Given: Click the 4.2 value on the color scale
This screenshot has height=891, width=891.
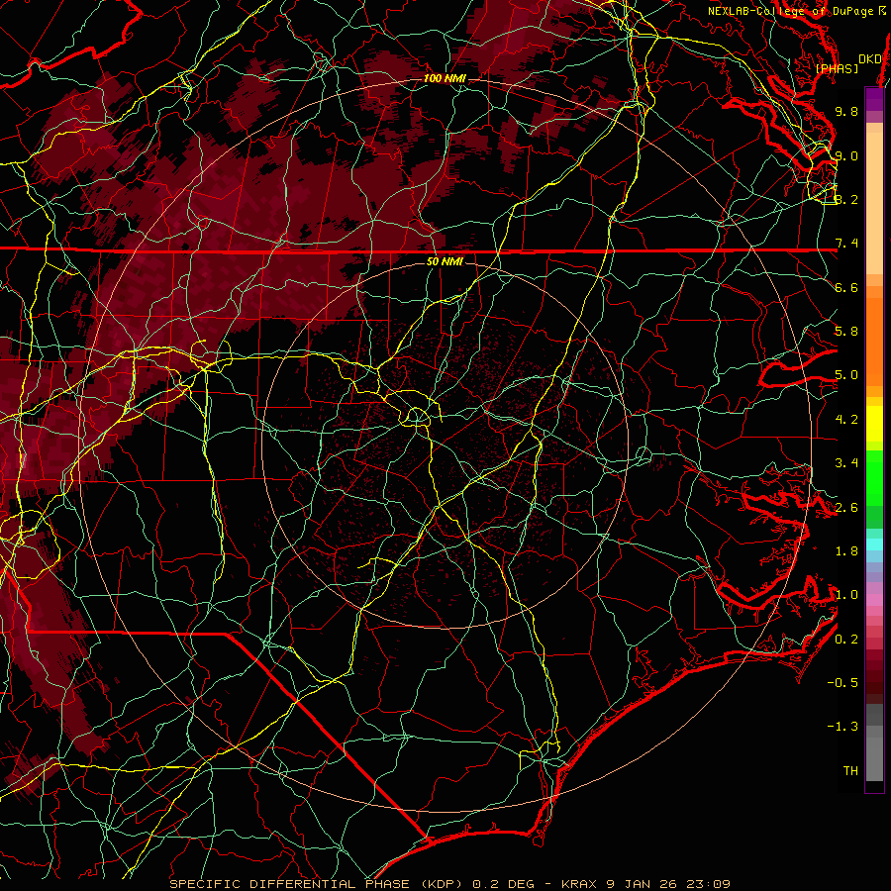Looking at the screenshot, I should [846, 420].
